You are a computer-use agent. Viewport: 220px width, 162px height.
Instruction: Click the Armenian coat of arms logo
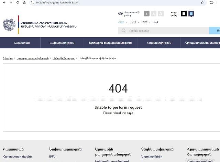point(9,25)
